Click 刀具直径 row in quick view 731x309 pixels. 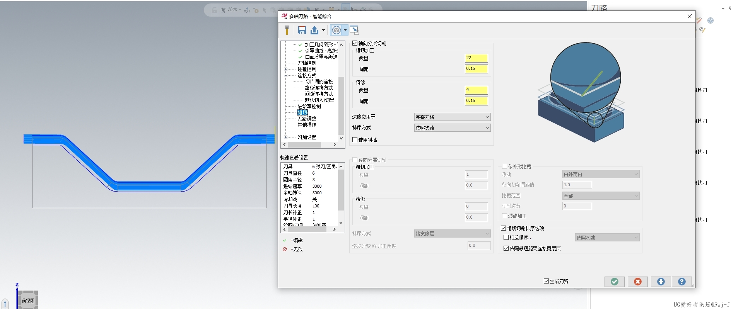pos(309,173)
